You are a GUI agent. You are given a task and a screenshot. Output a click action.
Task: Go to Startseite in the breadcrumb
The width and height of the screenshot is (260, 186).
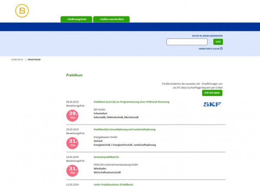17,59
